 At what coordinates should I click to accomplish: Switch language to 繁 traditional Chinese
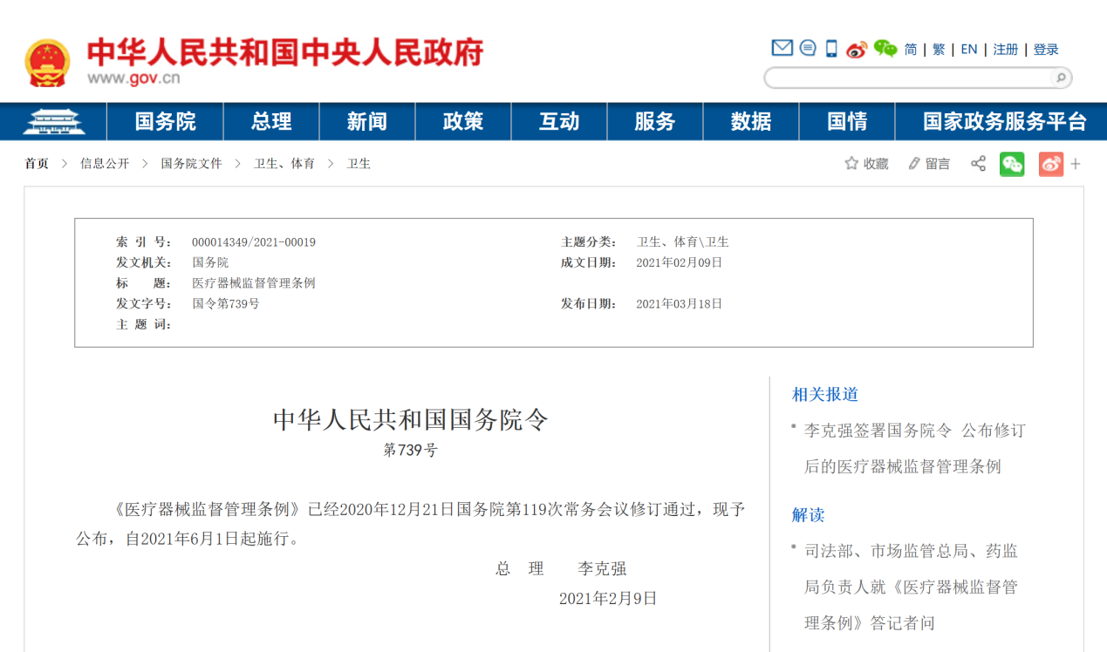[939, 50]
